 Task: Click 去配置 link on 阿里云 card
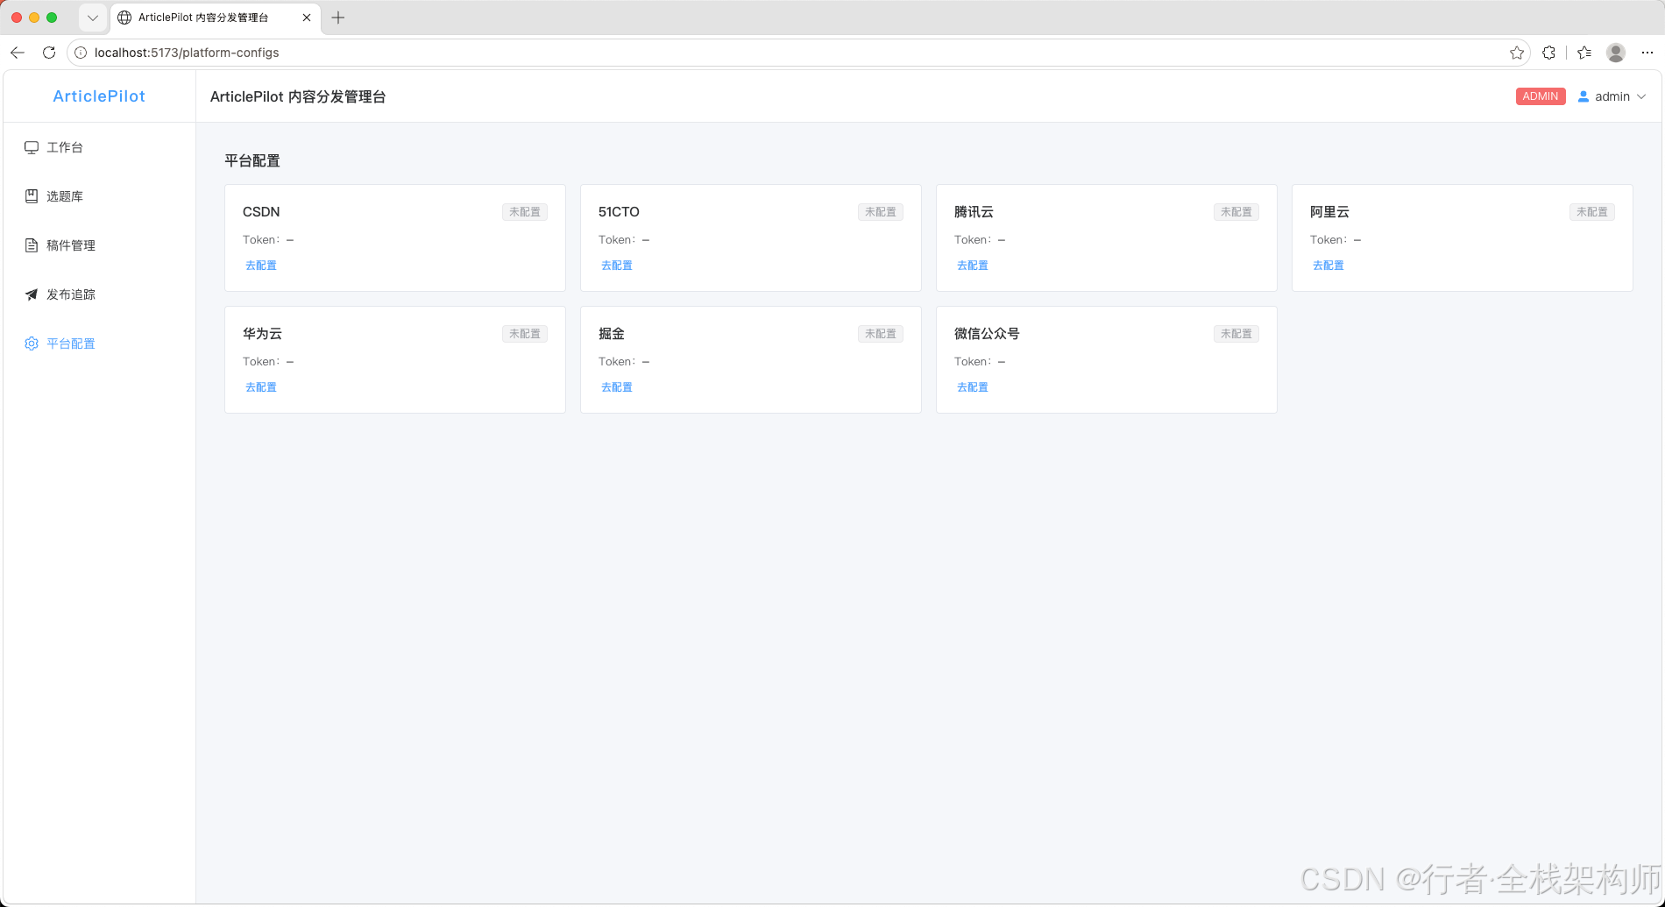[1328, 266]
